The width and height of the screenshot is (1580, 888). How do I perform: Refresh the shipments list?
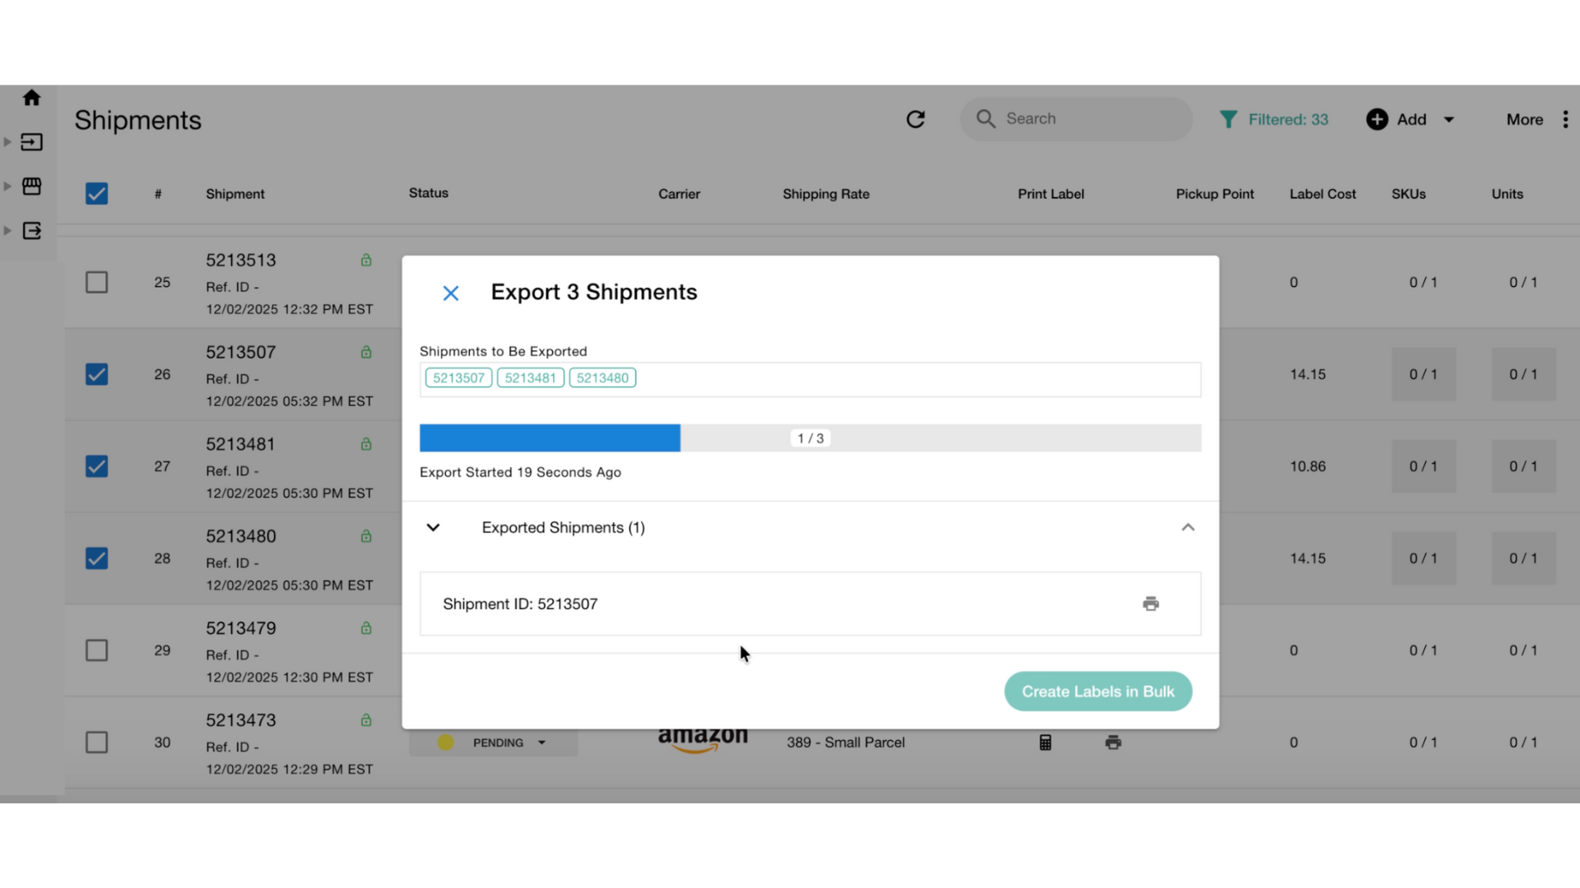point(916,118)
